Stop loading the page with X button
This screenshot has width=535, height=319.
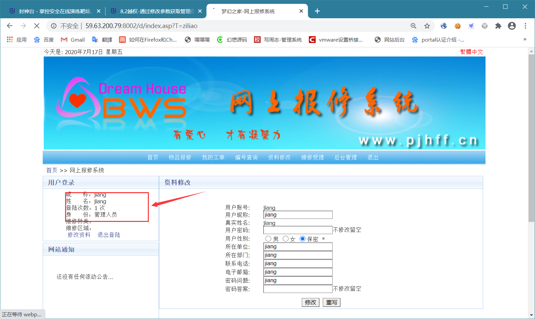click(37, 26)
